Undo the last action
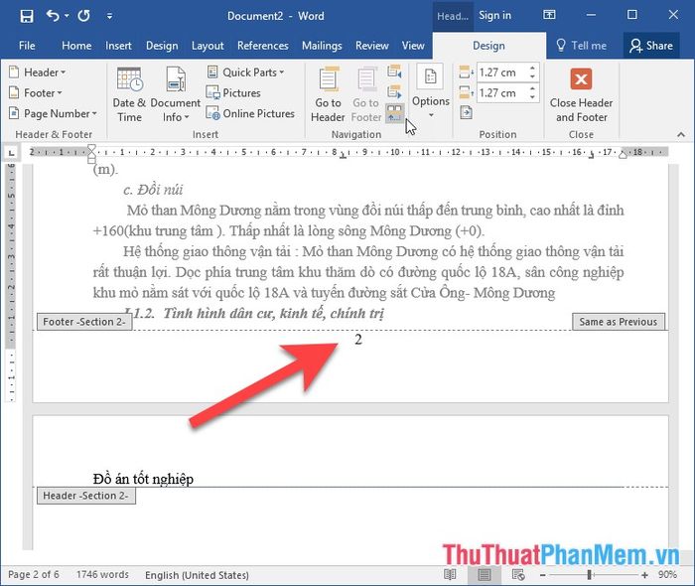 pos(53,16)
